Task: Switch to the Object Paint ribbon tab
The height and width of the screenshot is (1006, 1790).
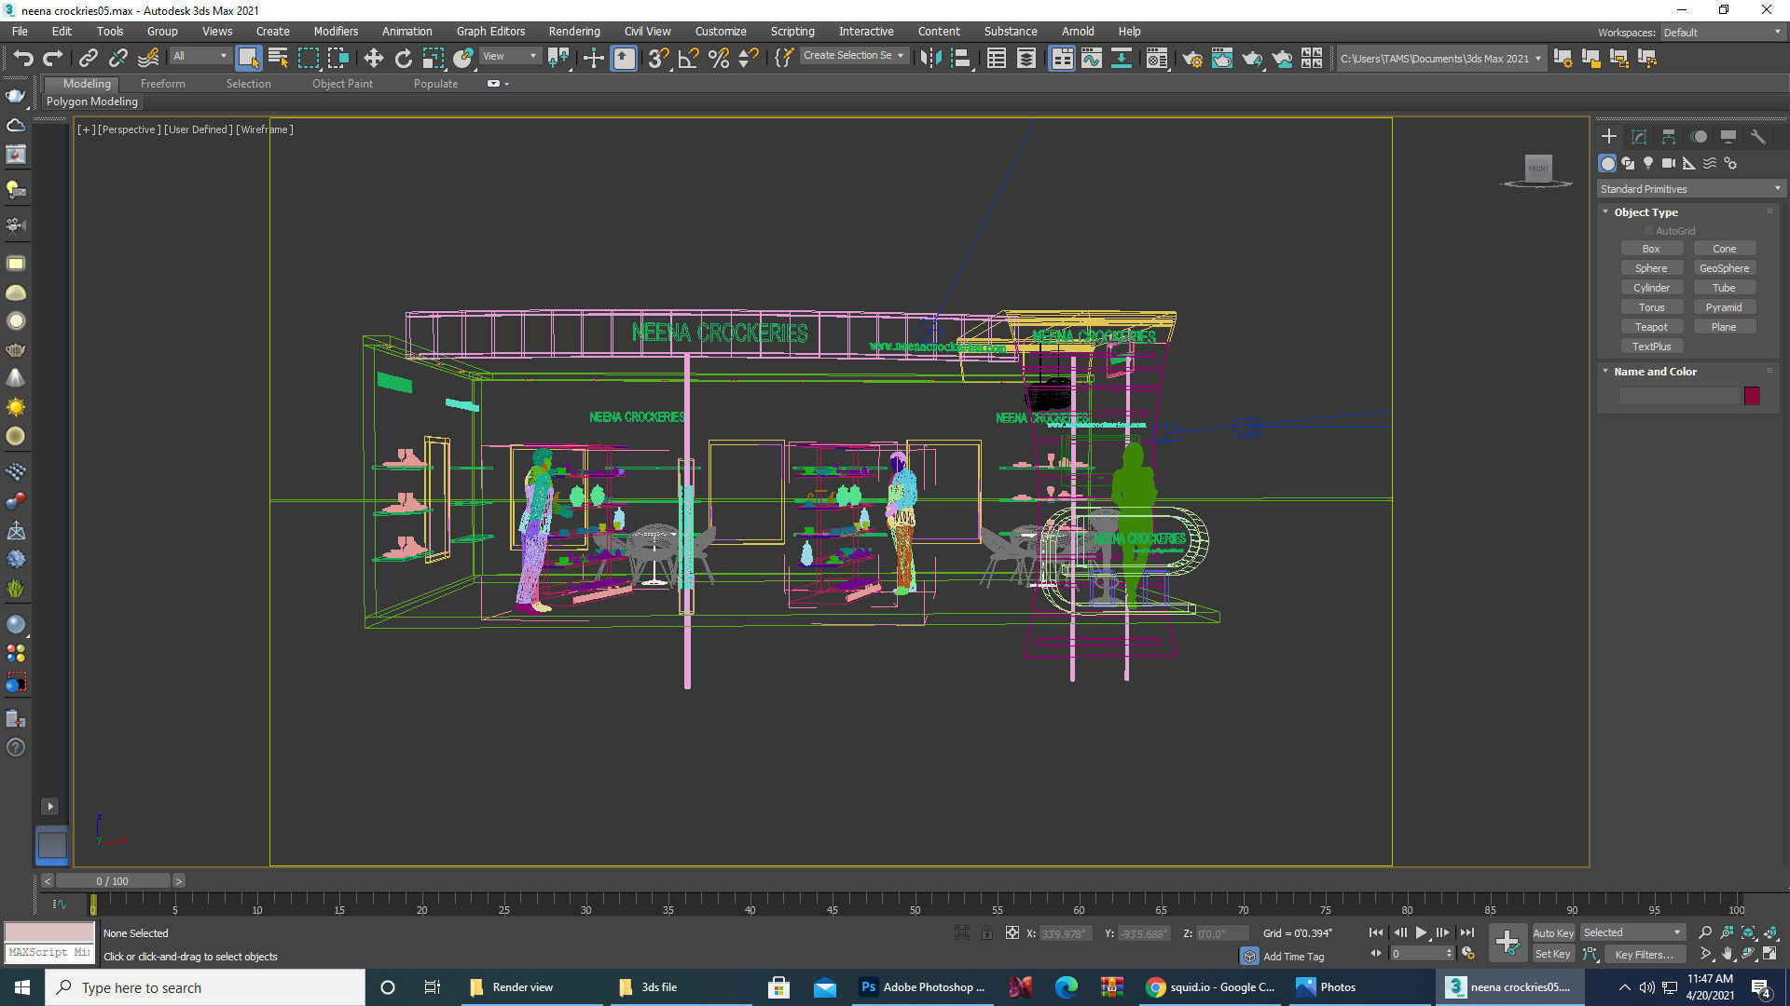Action: [x=342, y=84]
